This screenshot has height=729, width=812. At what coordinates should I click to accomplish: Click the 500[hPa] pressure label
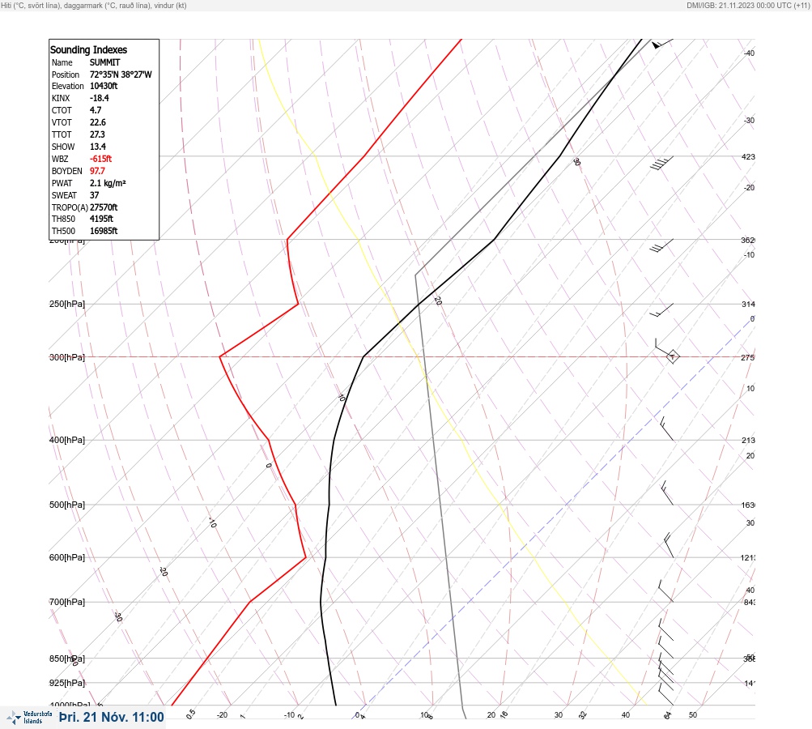coord(67,505)
